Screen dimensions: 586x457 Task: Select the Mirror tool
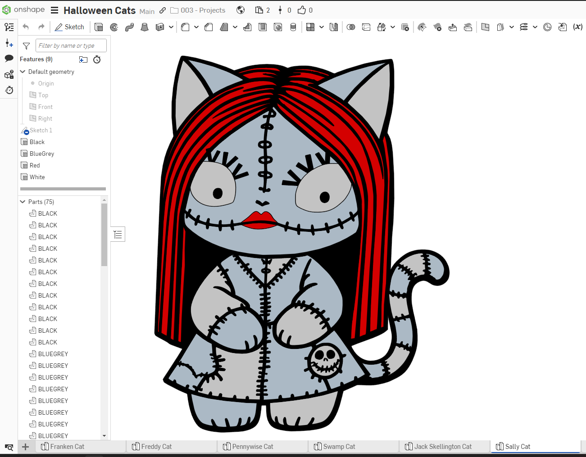pos(334,27)
